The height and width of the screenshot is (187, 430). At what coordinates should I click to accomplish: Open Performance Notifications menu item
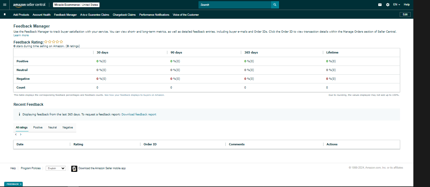[154, 15]
